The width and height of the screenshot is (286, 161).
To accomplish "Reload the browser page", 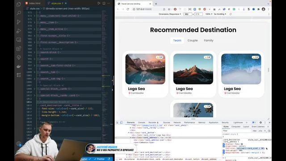I will pyautogui.click(x=128, y=9).
